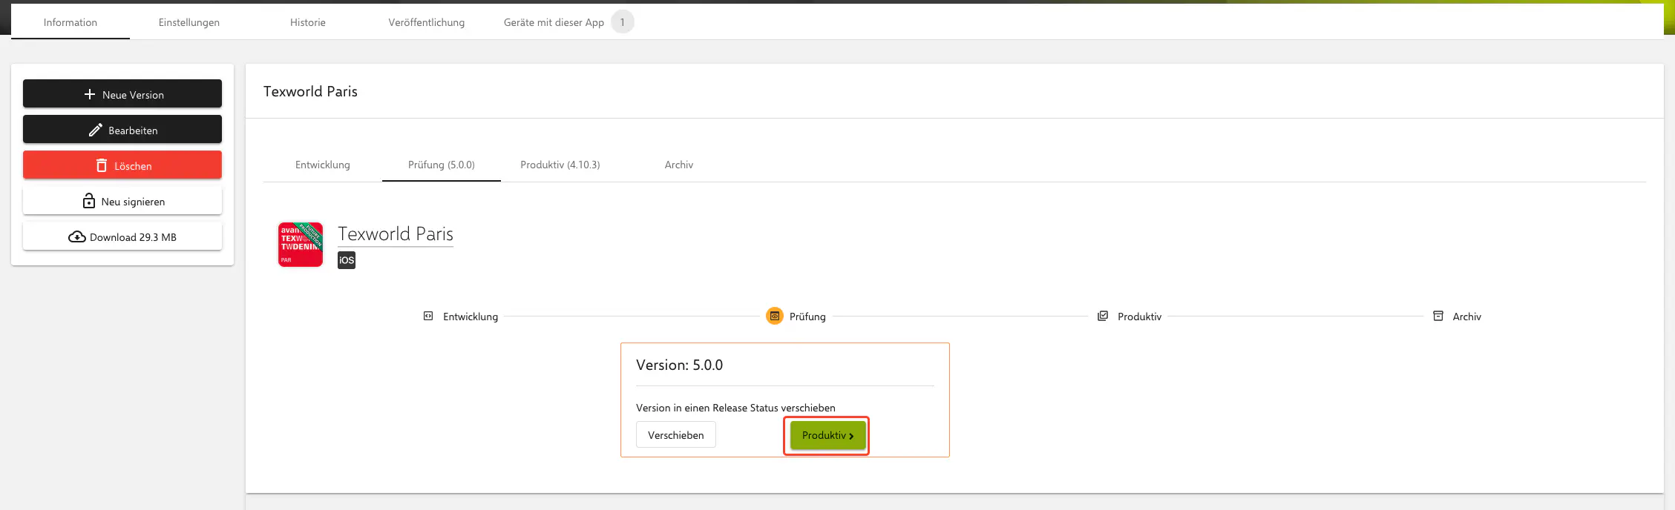Click the iOS platform badge
The height and width of the screenshot is (510, 1675).
click(x=347, y=260)
